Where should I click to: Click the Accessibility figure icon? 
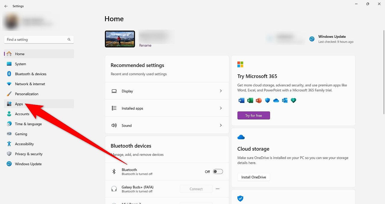point(9,144)
